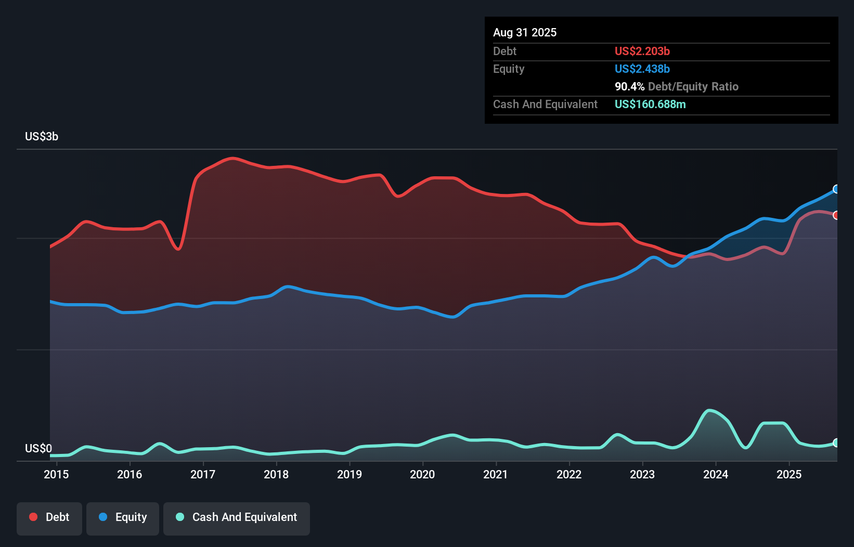Viewport: 854px width, 547px height.
Task: Click the teal Cash endpoint marker on chart
Action: click(x=836, y=443)
